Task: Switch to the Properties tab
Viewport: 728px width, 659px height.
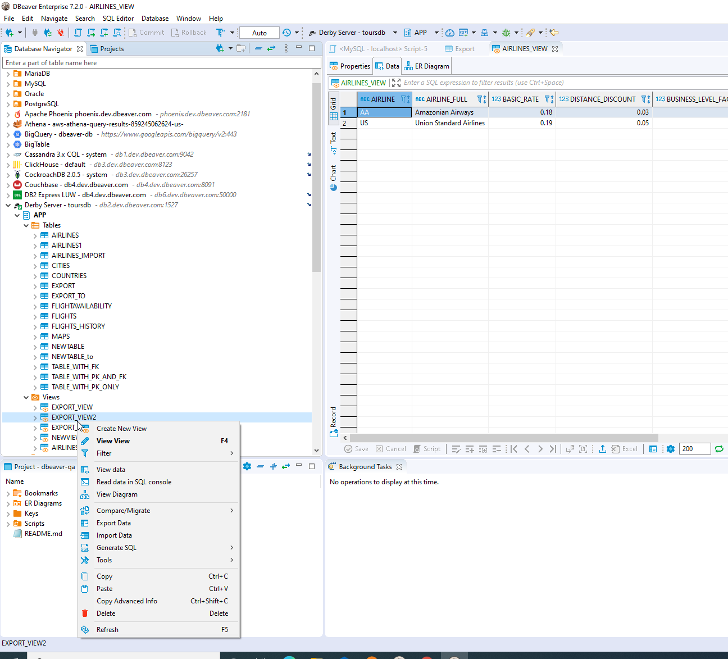Action: [x=350, y=66]
